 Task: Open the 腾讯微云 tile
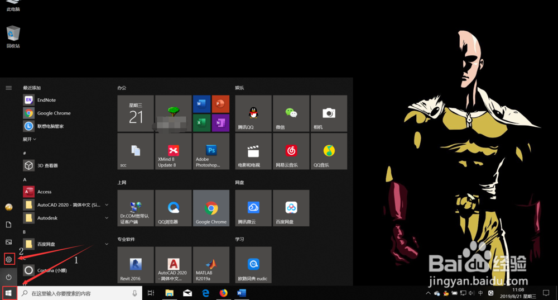253,208
